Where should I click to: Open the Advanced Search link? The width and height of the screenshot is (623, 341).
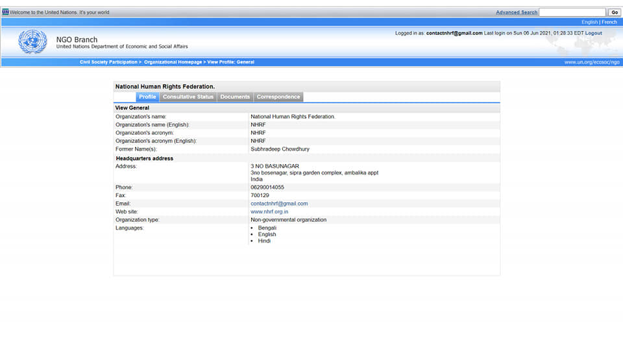(517, 12)
